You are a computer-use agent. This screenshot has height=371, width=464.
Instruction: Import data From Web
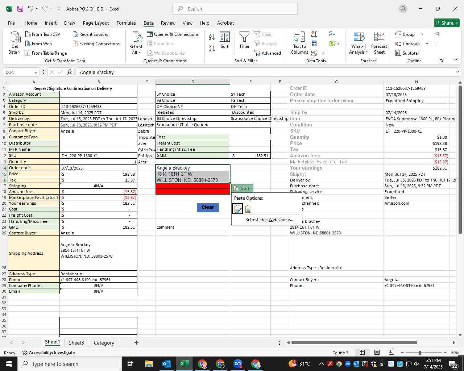38,43
